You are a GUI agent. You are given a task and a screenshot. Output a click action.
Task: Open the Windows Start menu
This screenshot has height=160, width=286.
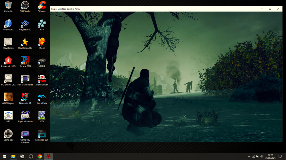(4, 157)
